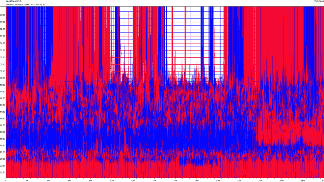The height and width of the screenshot is (182, 324).
Task: Click the 2016-04 date label
Action: [319, 1]
